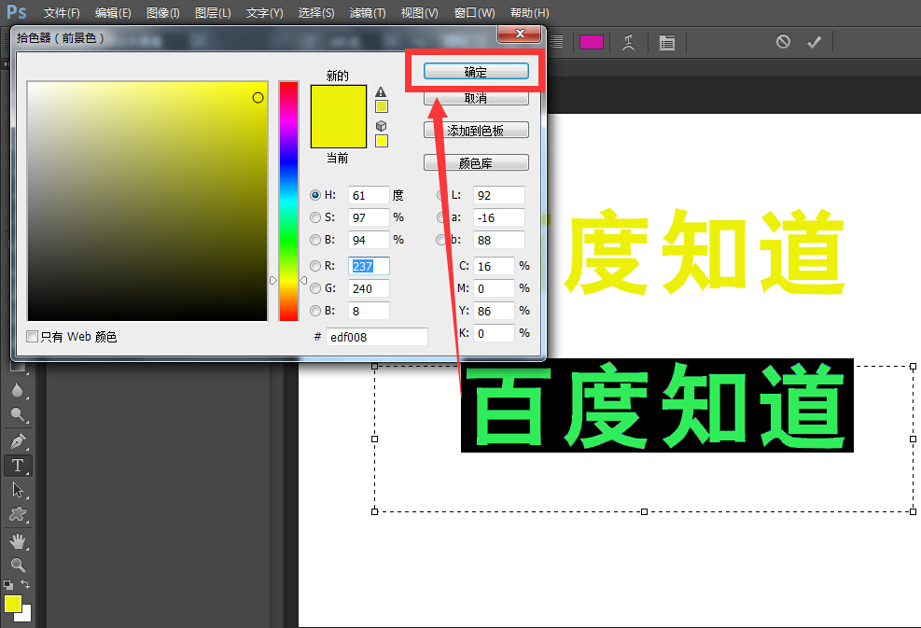Click 添加到色板 button

[476, 131]
